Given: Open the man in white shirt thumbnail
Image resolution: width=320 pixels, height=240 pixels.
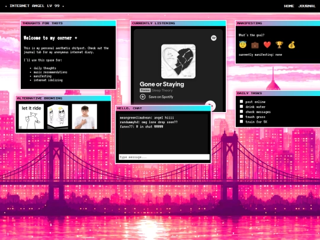Looking at the screenshot, I should tap(85, 117).
